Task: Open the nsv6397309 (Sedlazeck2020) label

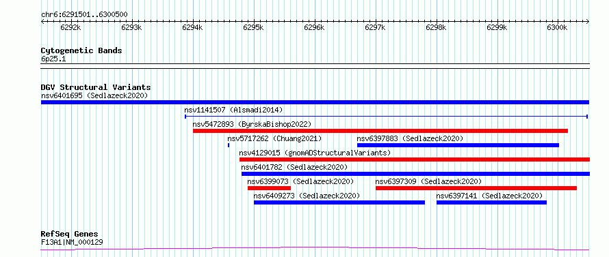Action: (429, 181)
